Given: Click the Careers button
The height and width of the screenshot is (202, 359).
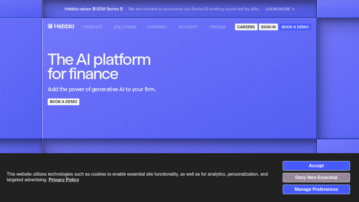Looking at the screenshot, I should click(x=246, y=27).
